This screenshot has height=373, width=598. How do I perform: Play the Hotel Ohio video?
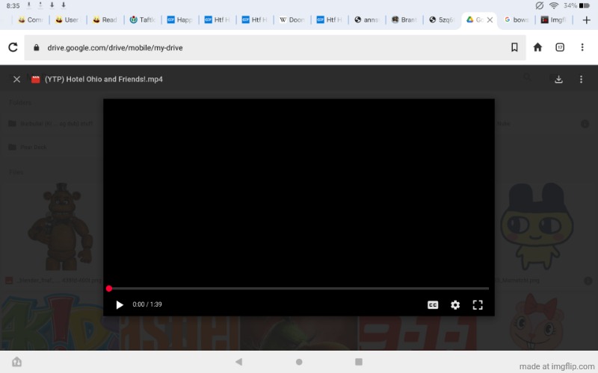click(120, 304)
